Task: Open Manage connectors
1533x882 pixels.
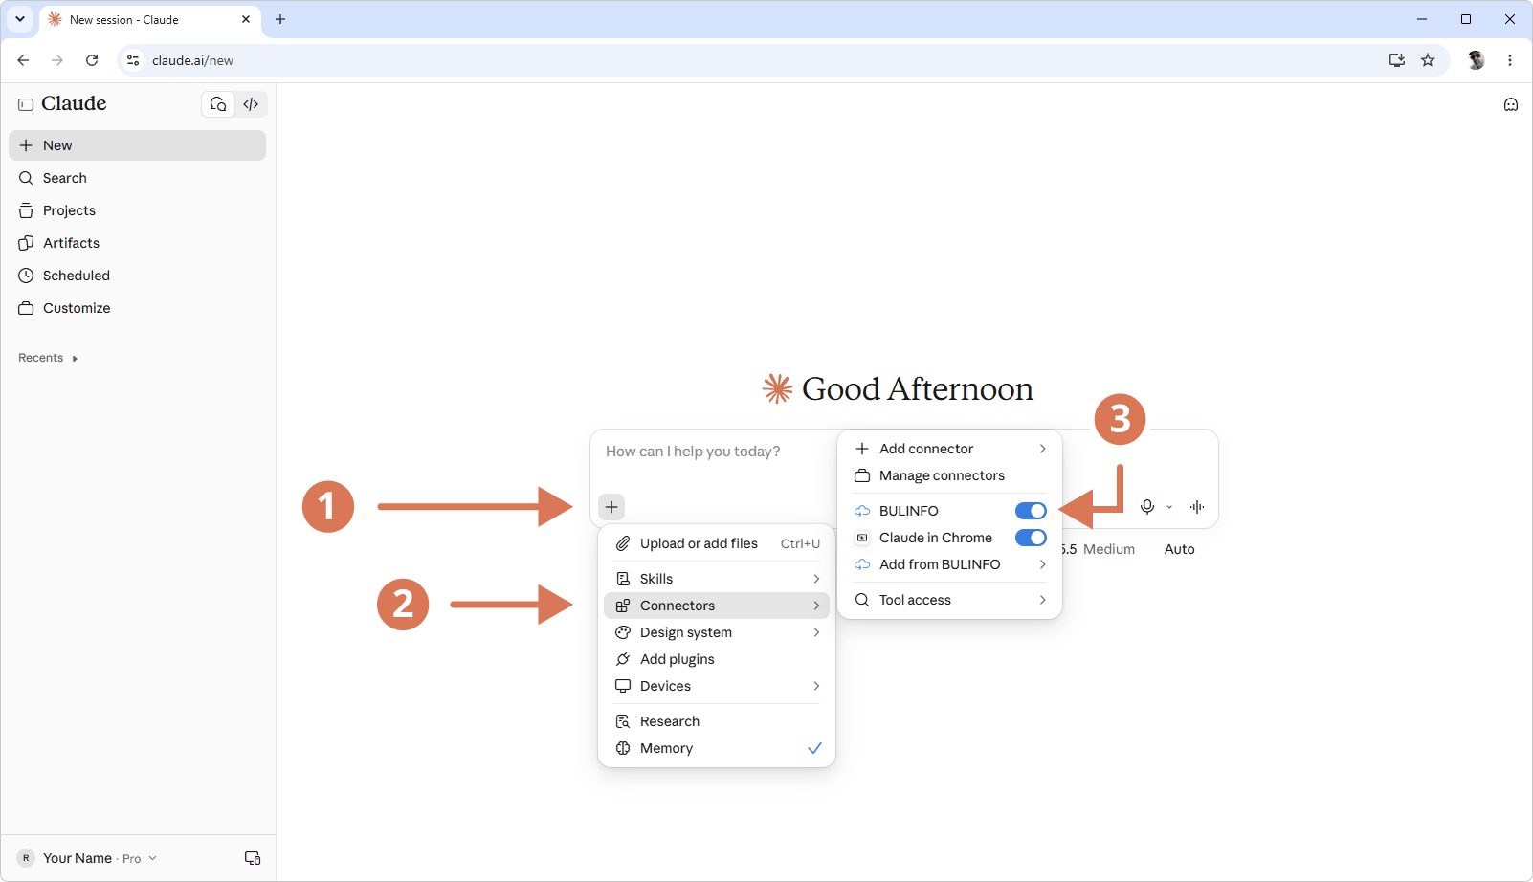Action: point(950,475)
